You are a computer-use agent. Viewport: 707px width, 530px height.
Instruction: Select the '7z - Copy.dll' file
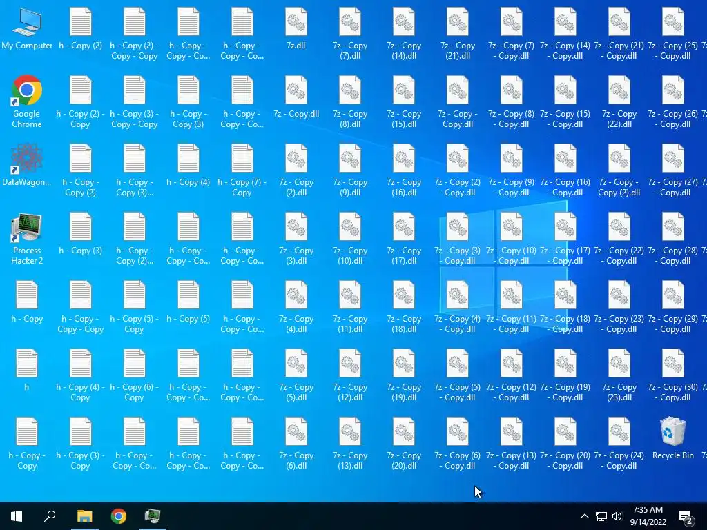(x=296, y=97)
